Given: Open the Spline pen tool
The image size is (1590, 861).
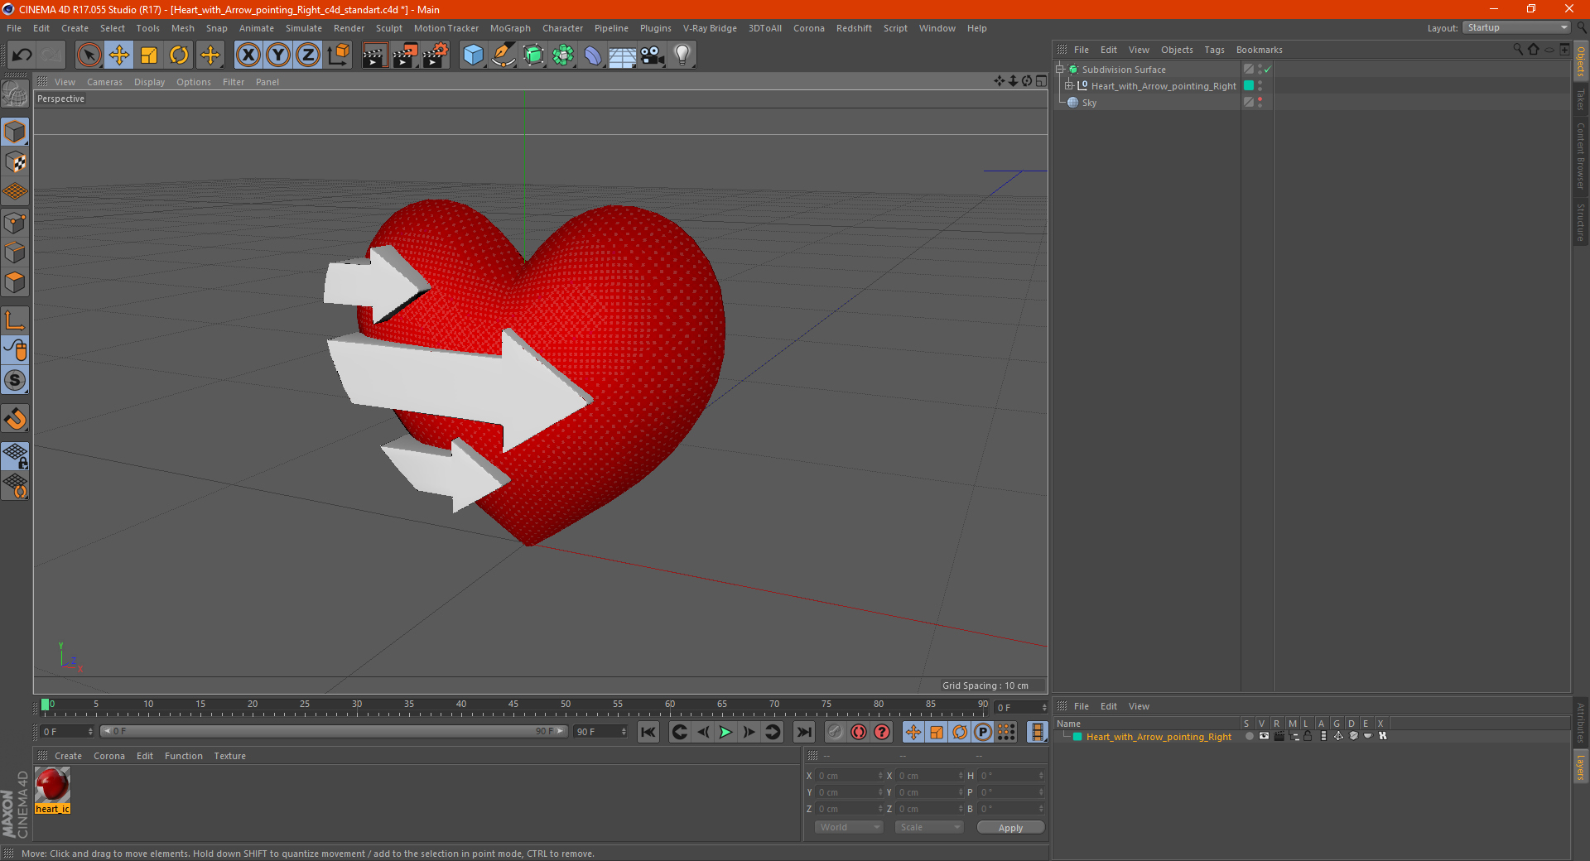Looking at the screenshot, I should tap(503, 55).
